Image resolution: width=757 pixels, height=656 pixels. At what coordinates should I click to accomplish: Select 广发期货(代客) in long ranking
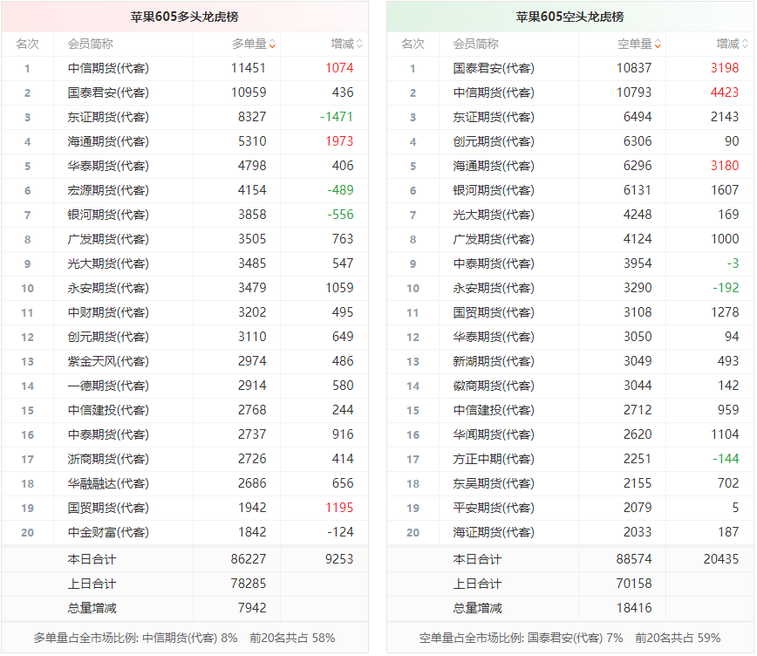tap(108, 239)
